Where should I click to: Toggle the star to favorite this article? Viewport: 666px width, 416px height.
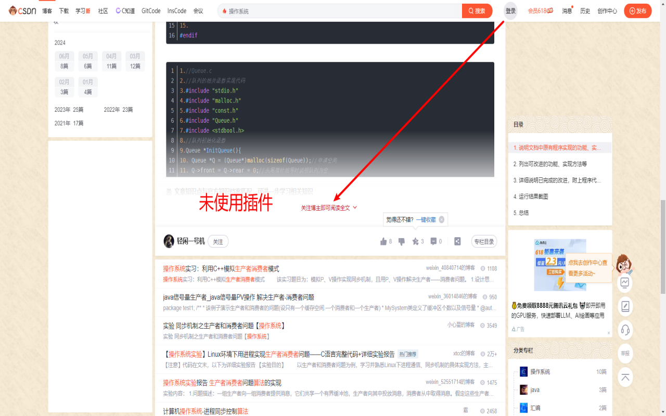point(415,241)
